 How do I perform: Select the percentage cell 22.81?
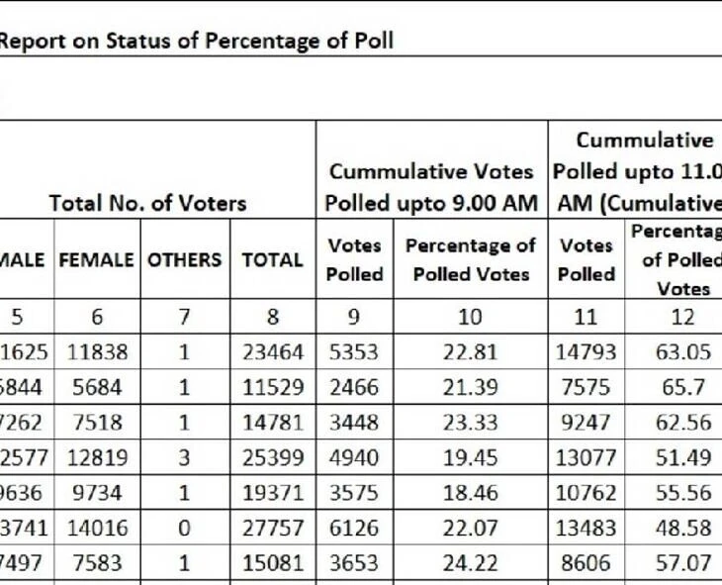[x=471, y=351]
